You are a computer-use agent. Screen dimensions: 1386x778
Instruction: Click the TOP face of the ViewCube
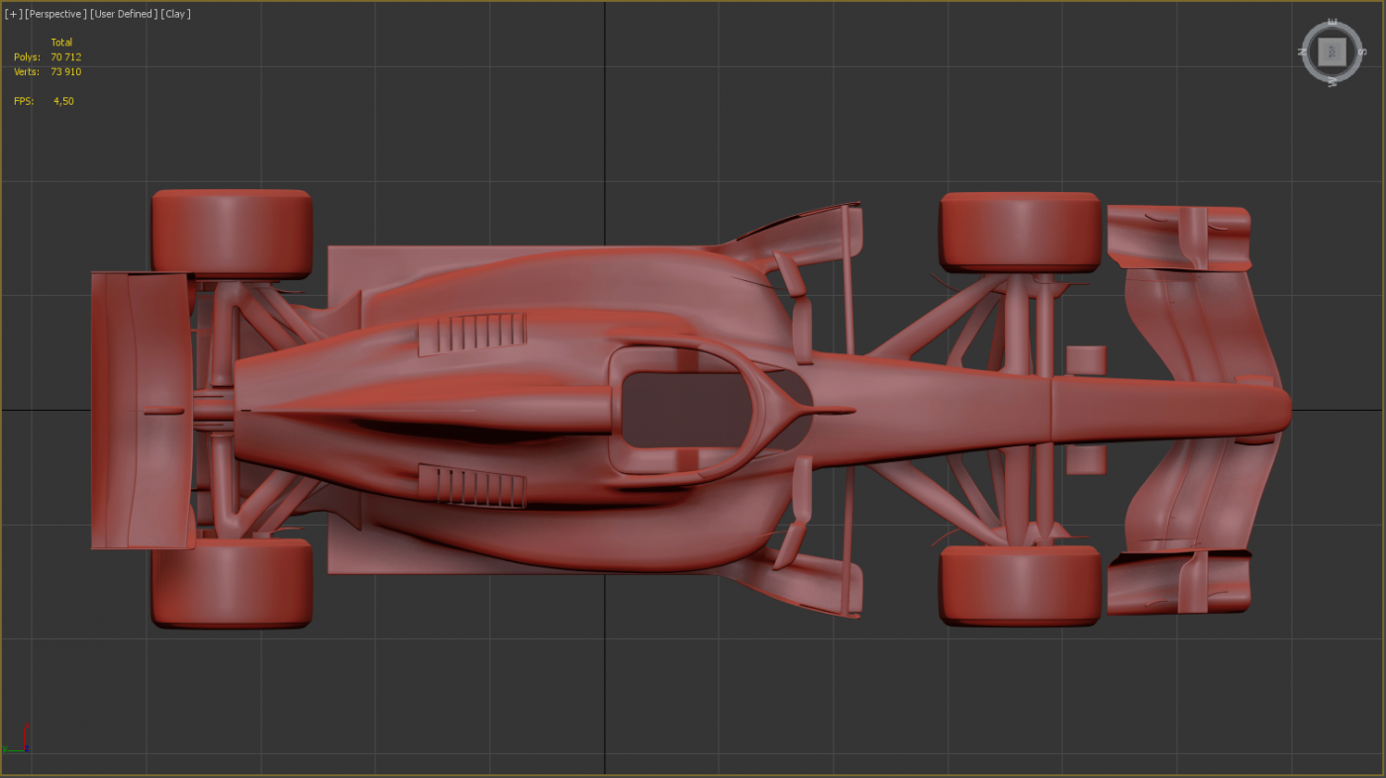pos(1332,51)
